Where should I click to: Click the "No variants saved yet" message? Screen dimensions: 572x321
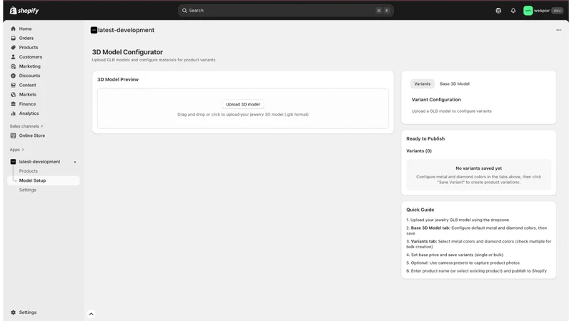tap(478, 168)
